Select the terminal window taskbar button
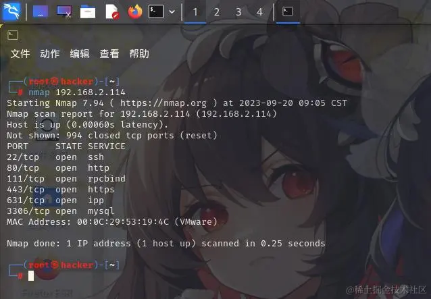The image size is (431, 299). pyautogui.click(x=288, y=11)
